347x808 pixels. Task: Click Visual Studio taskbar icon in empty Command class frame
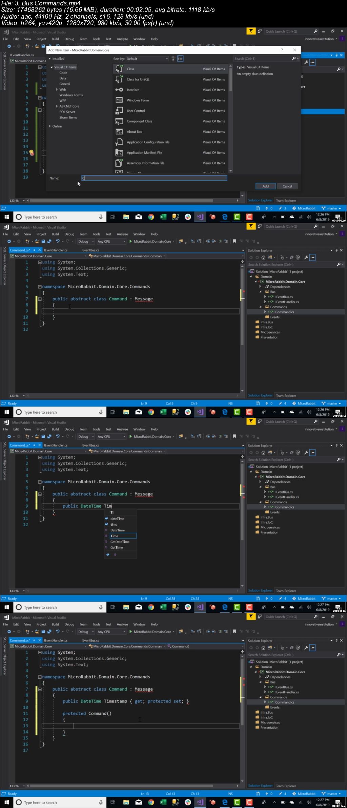pos(200,412)
